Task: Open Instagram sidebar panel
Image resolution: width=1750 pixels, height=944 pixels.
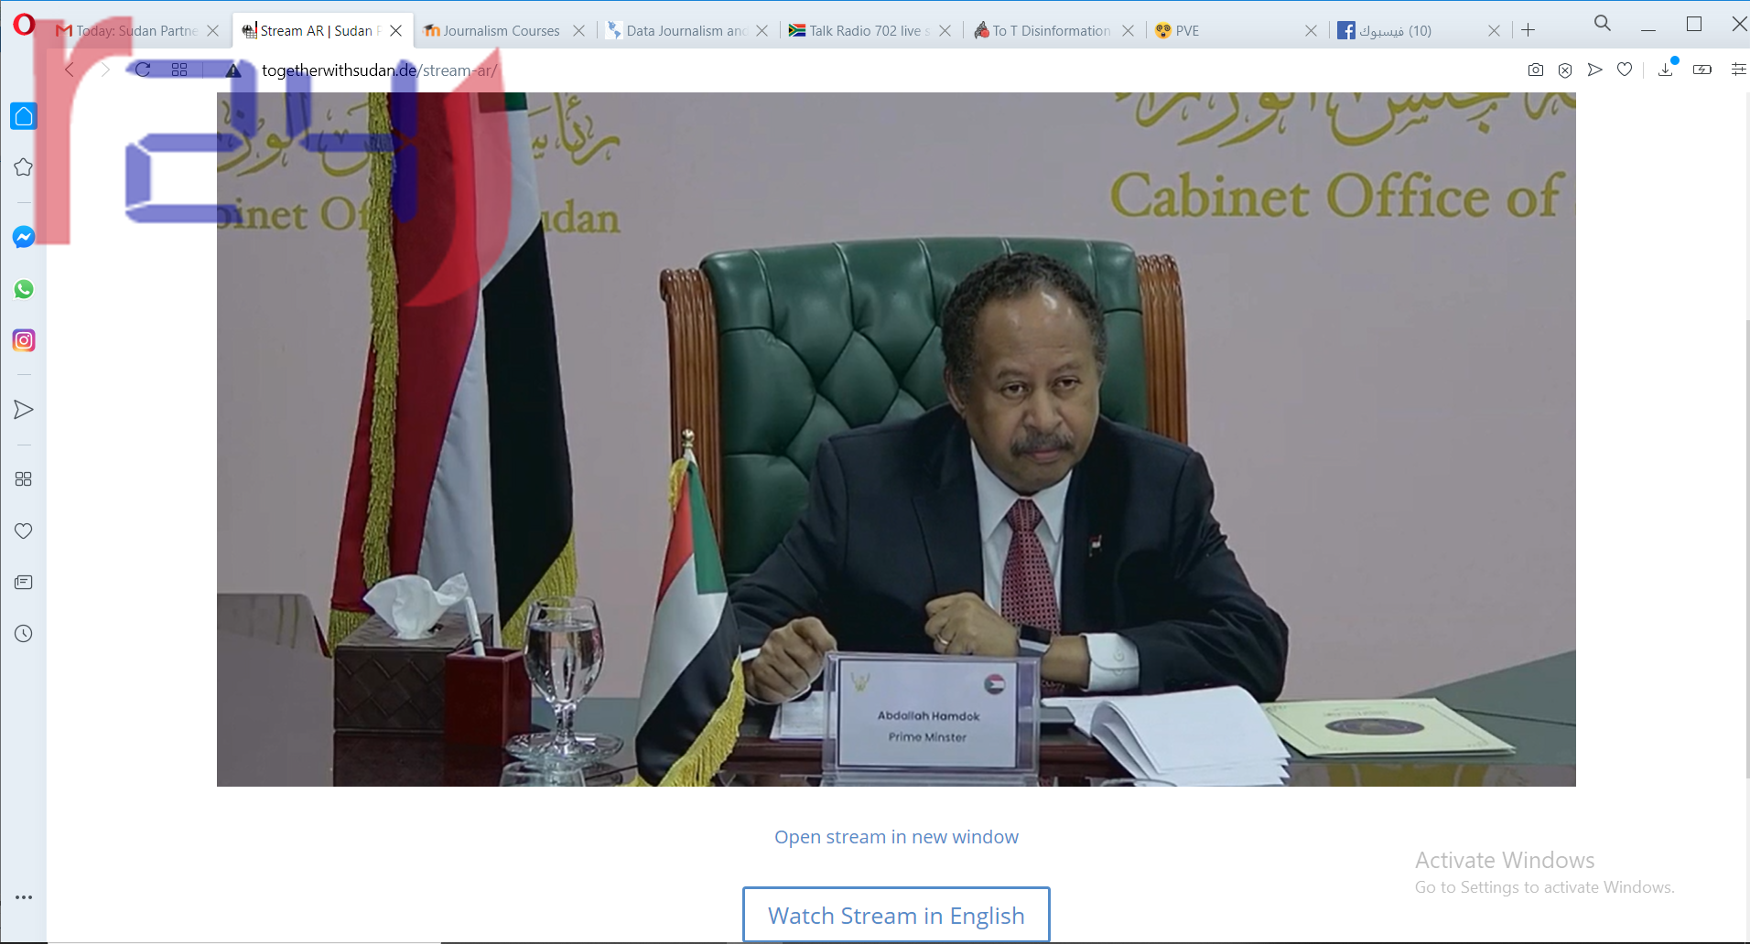Action: click(x=24, y=340)
